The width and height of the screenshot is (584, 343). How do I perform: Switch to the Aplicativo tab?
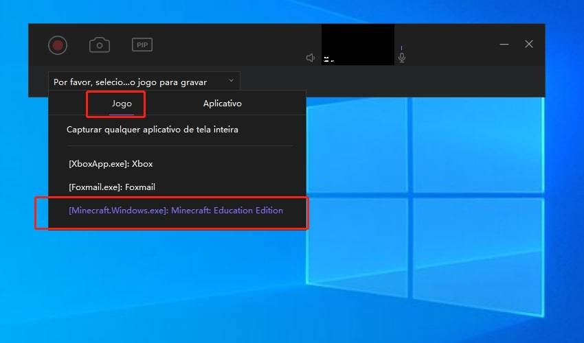click(x=222, y=104)
